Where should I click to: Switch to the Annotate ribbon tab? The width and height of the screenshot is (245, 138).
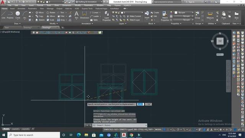tap(21, 8)
